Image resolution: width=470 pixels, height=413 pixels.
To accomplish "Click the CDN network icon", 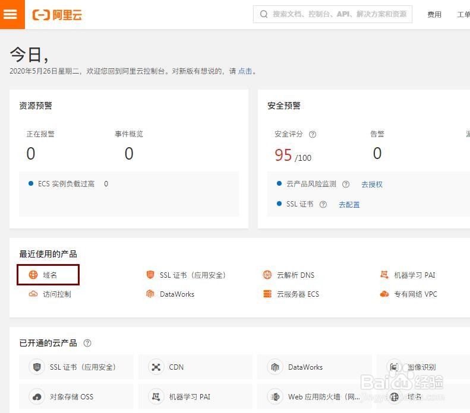I will 156,367.
